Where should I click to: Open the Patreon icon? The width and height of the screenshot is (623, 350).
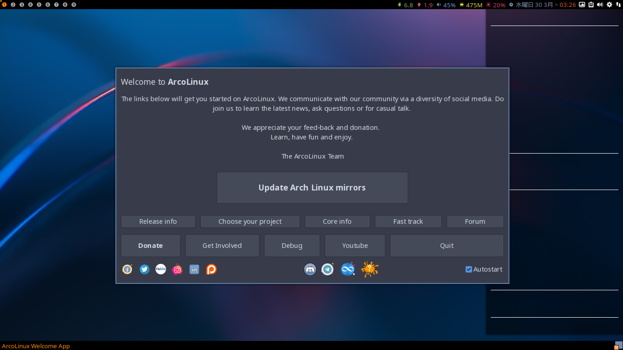click(x=211, y=269)
